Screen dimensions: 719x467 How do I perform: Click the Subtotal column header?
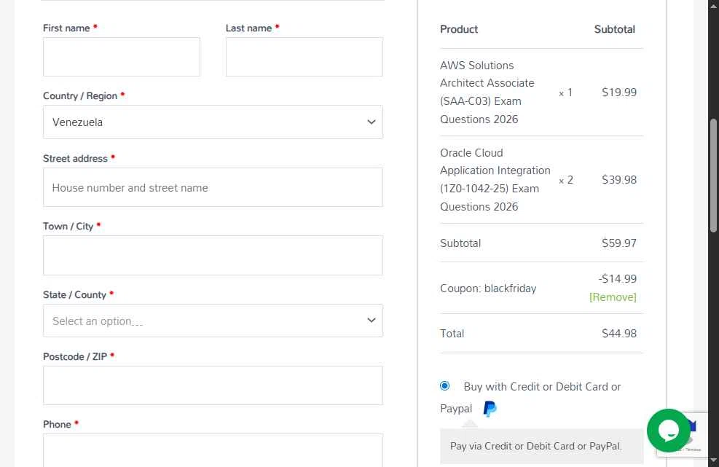point(614,29)
